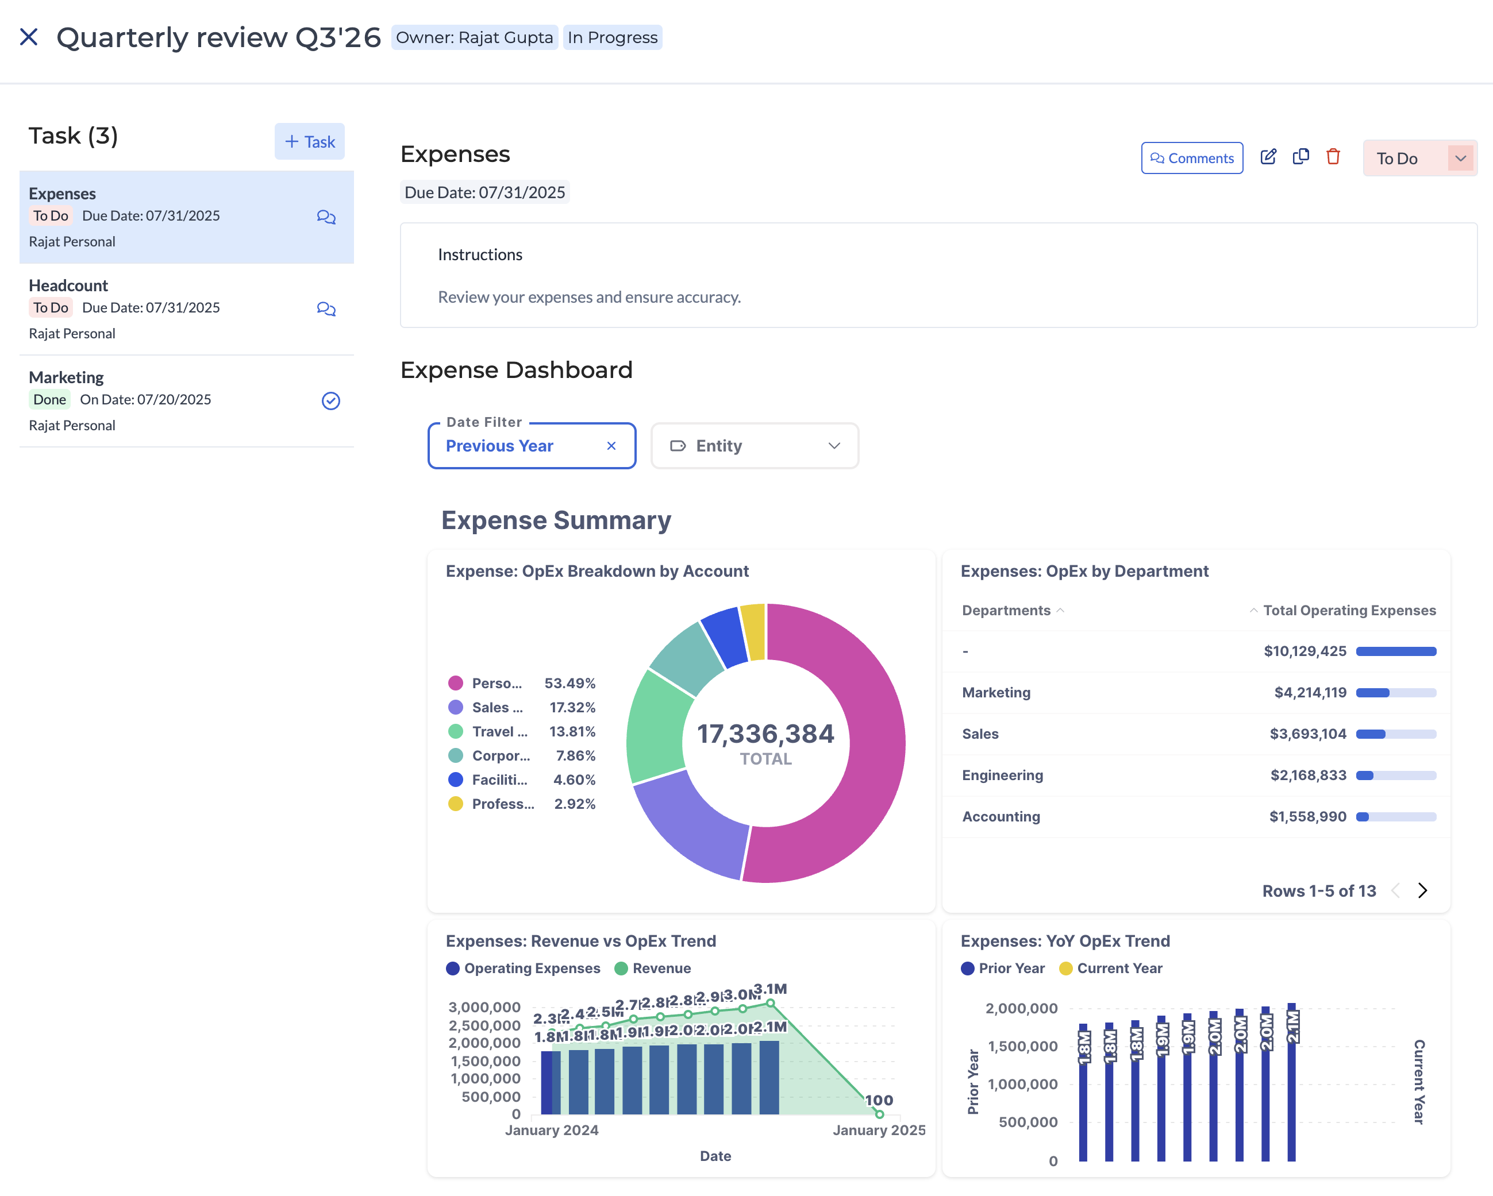Open the comments icon on the Expenses sidebar task
The image size is (1493, 1196).
[x=326, y=217]
